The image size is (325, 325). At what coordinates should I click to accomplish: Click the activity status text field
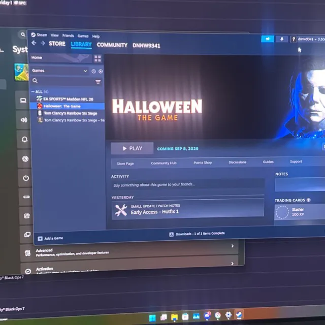pyautogui.click(x=188, y=184)
